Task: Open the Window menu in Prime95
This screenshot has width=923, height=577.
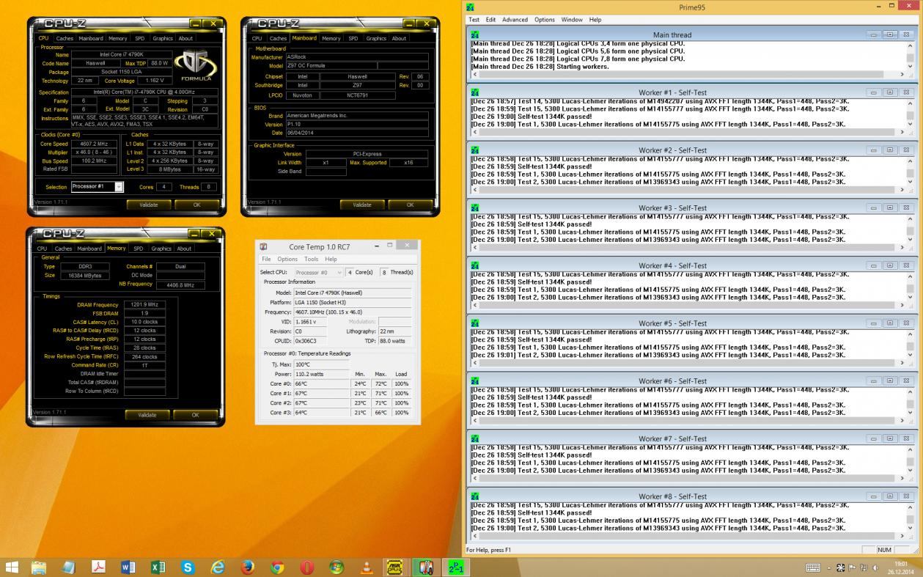Action: (572, 20)
